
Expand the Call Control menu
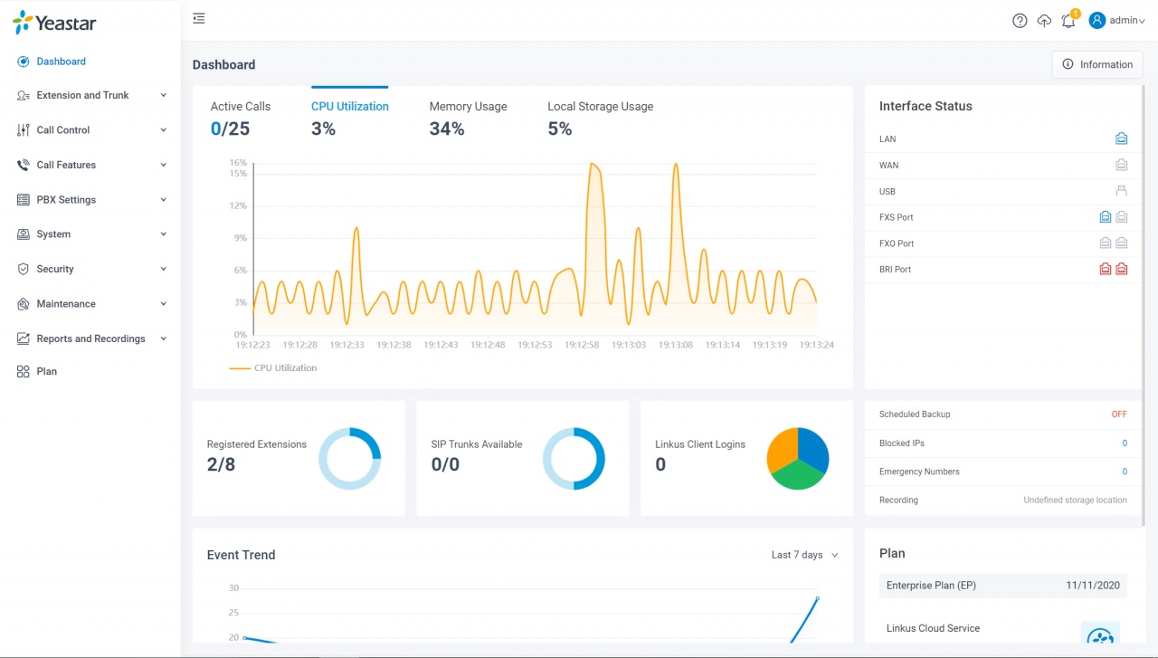90,130
